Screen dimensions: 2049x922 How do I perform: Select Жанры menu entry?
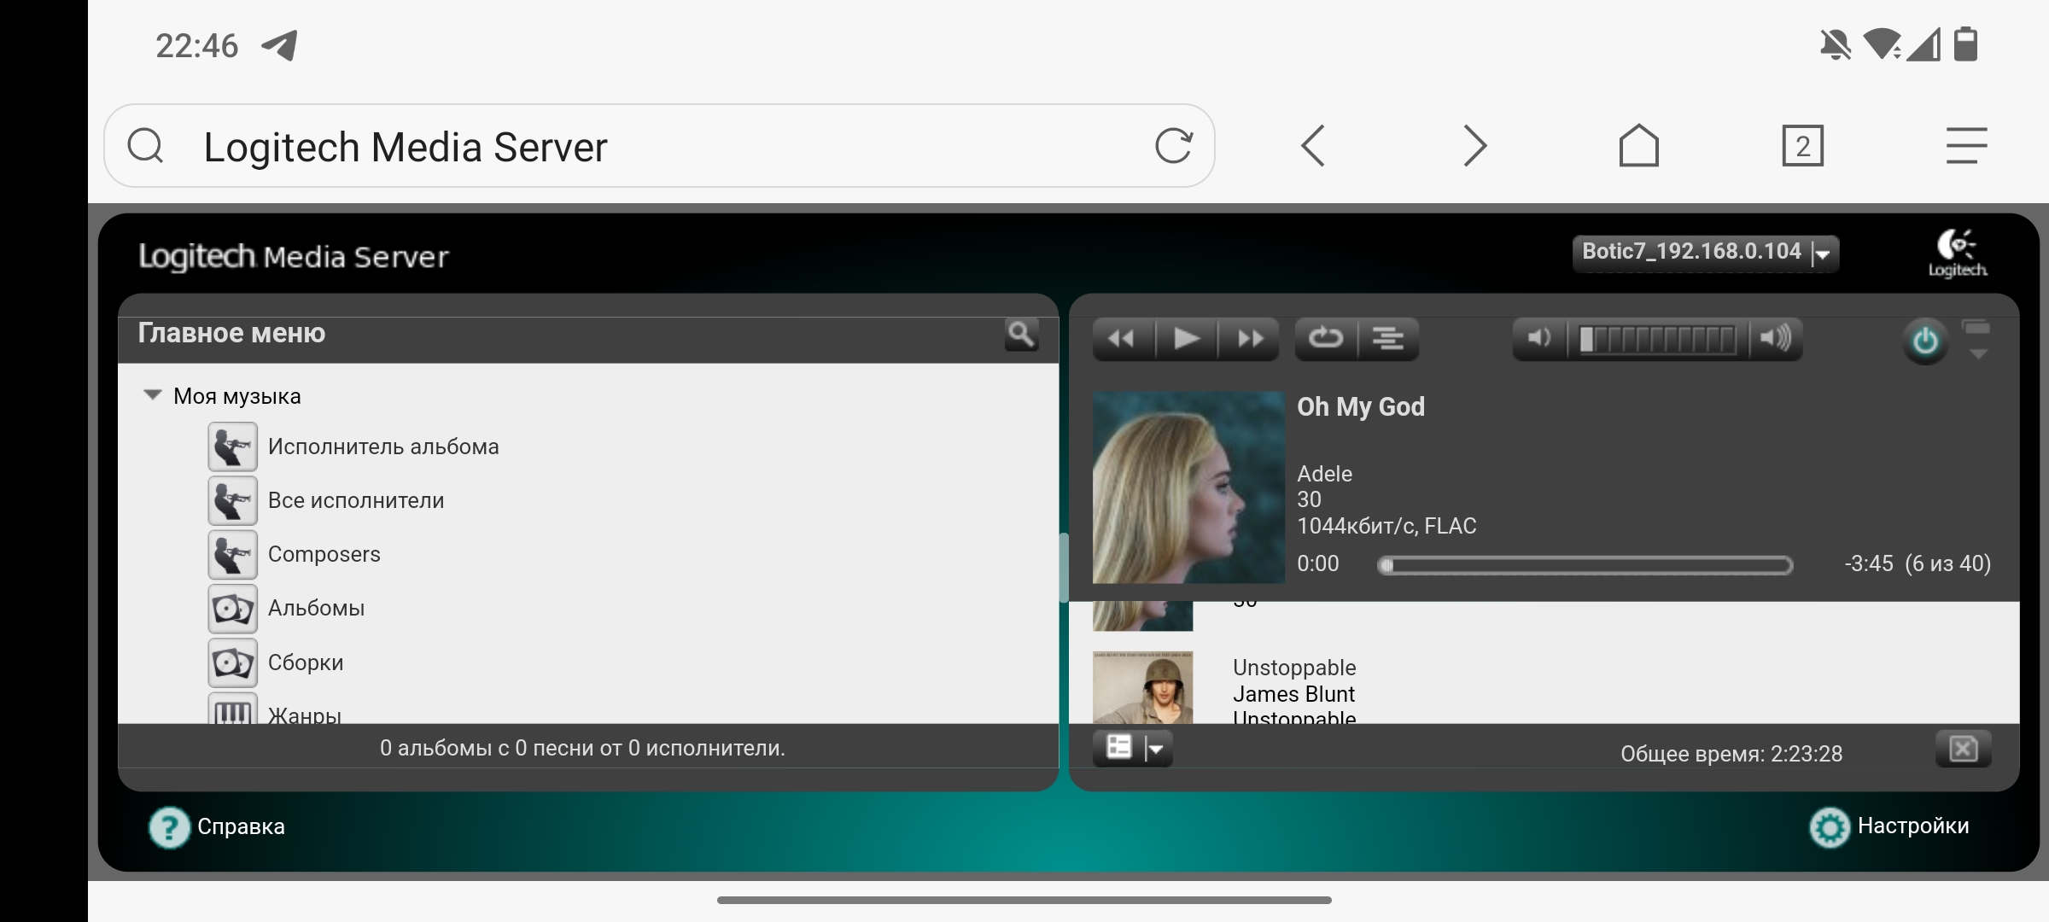click(x=305, y=714)
